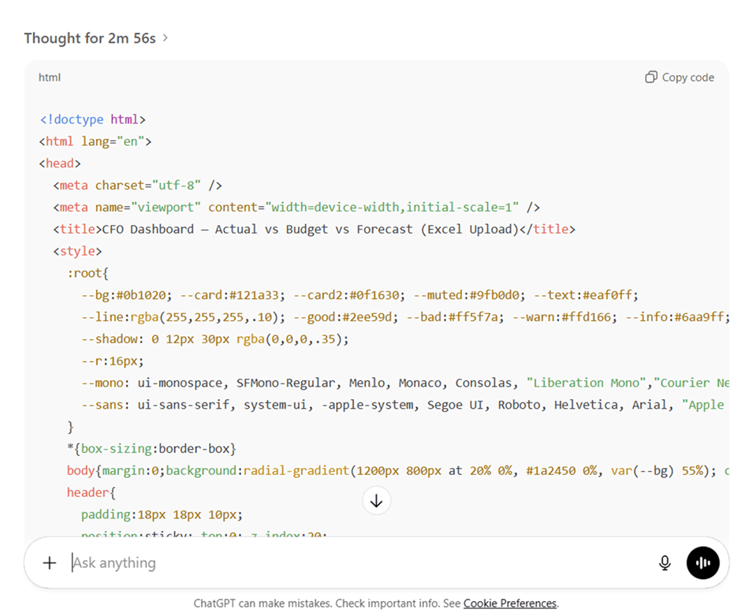Click the '--shadow' variable declaration line
Viewport: 741px width, 613px height.
coord(214,339)
